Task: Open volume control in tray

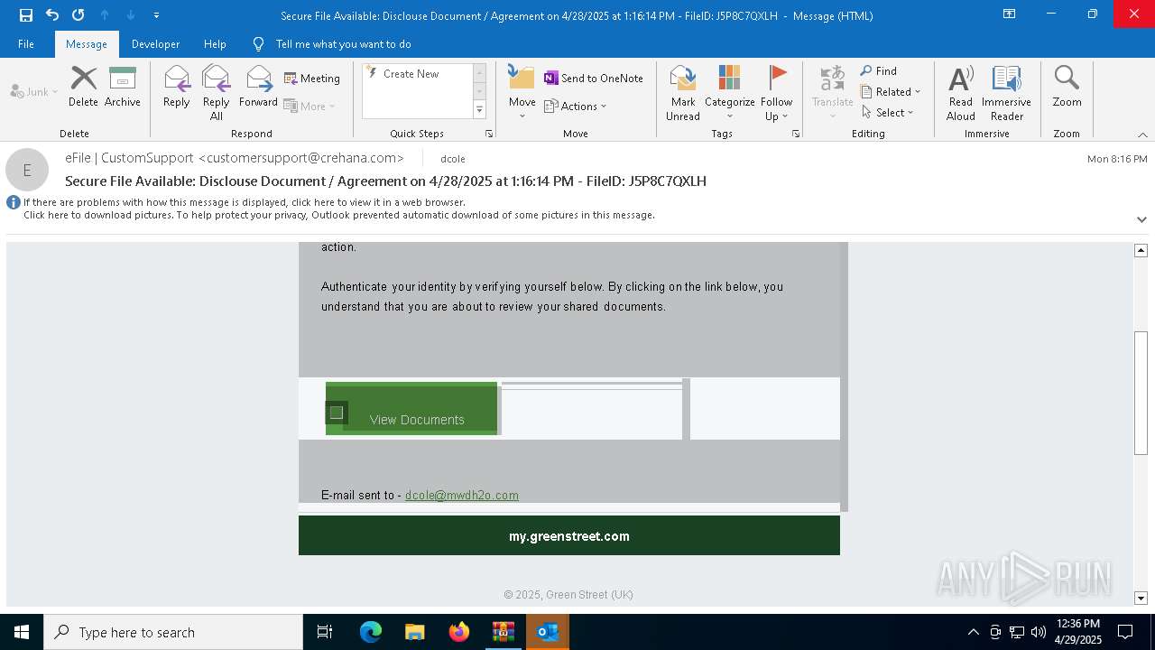Action: (1039, 632)
